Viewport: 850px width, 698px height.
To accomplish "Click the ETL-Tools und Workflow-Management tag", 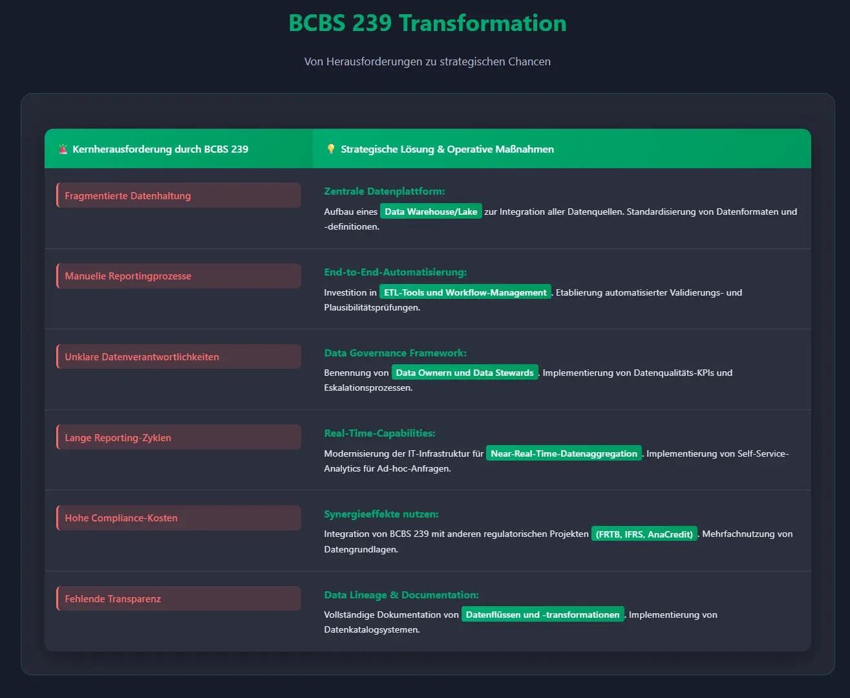I will (465, 292).
